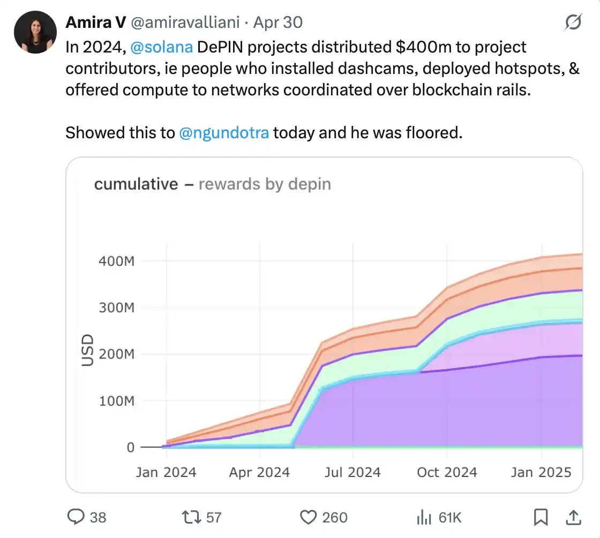The image size is (600, 538).
Task: Click the 61K views count
Action: tap(449, 517)
